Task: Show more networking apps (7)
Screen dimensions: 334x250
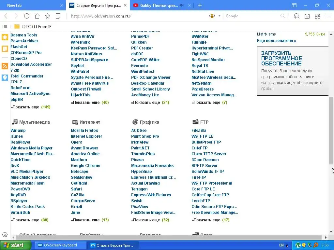Action: [209, 103]
